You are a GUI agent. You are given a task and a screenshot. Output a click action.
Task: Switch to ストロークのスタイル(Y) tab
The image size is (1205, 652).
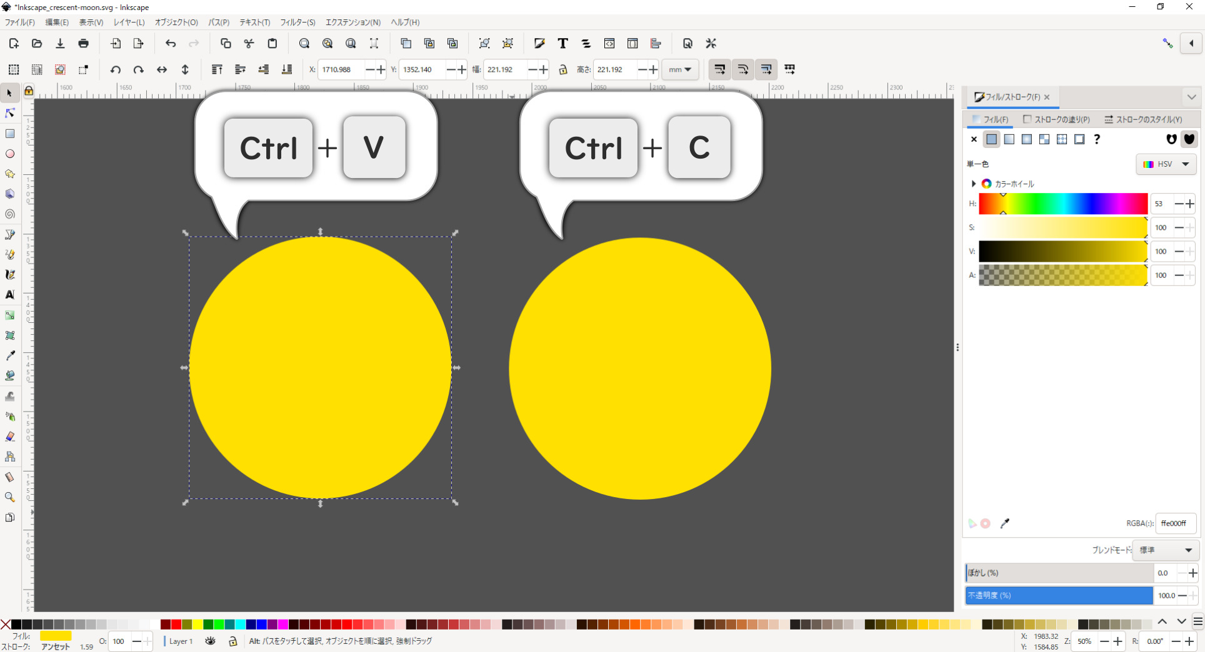[1143, 119]
